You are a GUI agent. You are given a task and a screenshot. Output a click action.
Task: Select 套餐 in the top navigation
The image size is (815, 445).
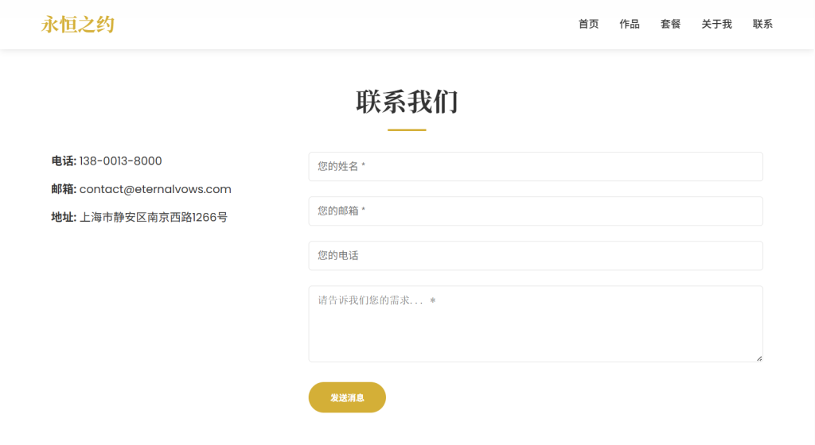[670, 25]
